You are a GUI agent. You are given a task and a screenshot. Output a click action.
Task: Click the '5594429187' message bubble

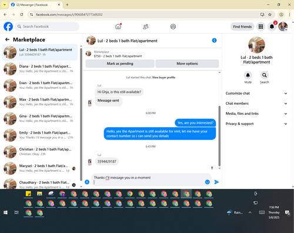tap(107, 161)
